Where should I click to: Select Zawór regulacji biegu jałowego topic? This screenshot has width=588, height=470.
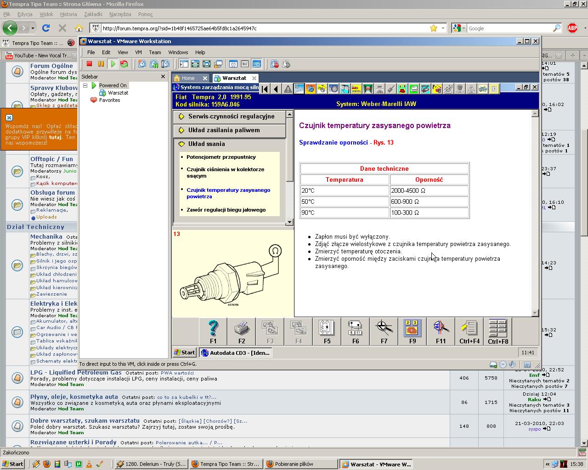[x=226, y=210]
